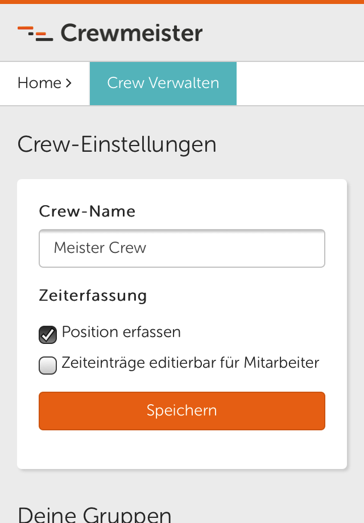The image size is (364, 523).
Task: Click the Deine Gruppen heading
Action: click(x=94, y=514)
